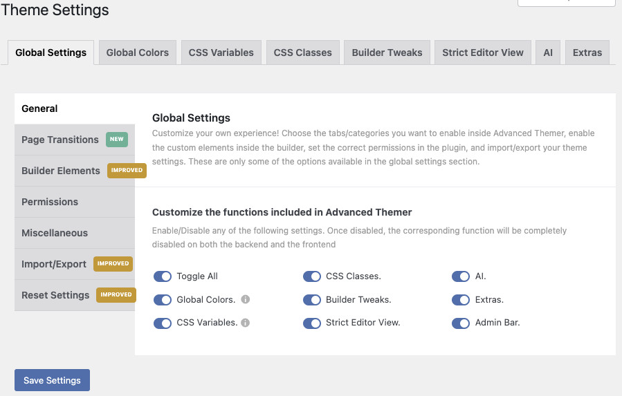Open the Extras tab
This screenshot has width=622, height=396.
[x=587, y=53]
